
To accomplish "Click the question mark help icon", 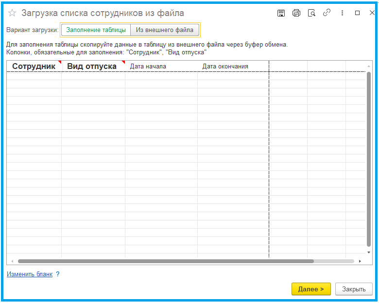I will point(58,274).
